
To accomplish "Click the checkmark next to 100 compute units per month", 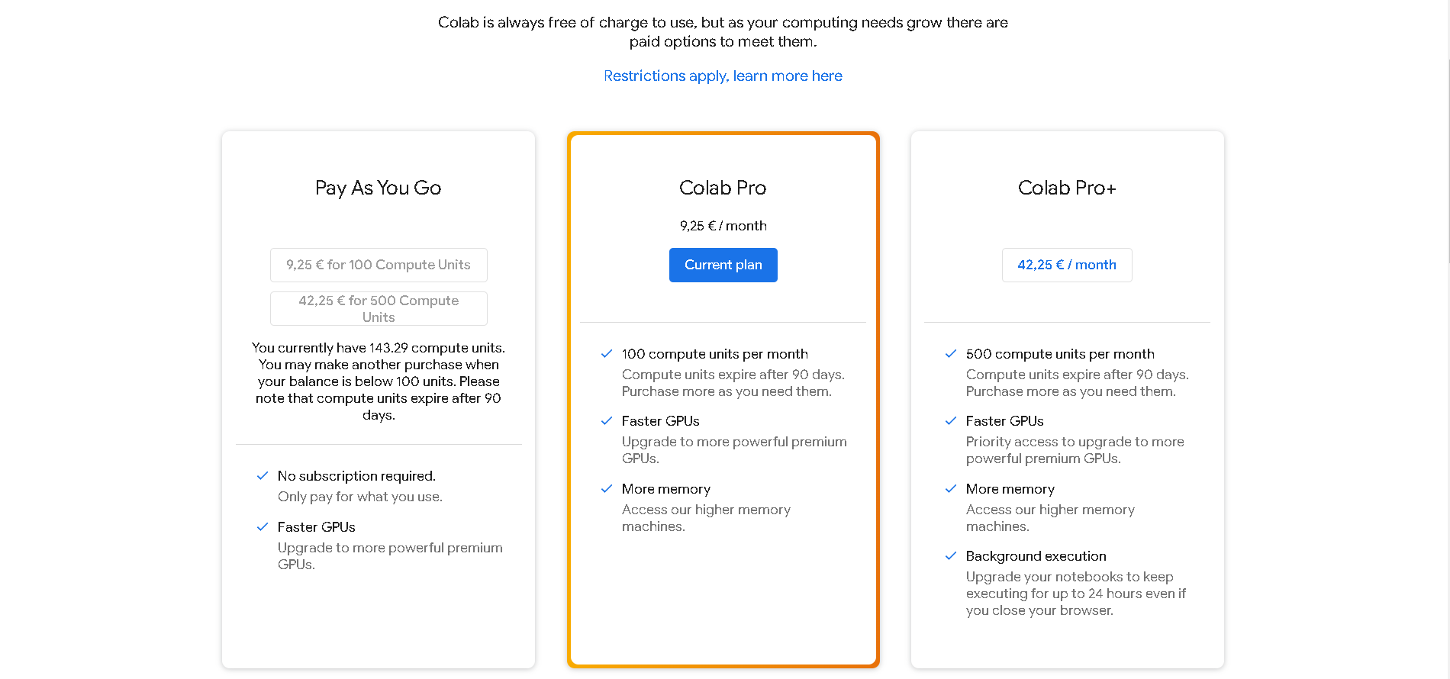I will (x=607, y=353).
